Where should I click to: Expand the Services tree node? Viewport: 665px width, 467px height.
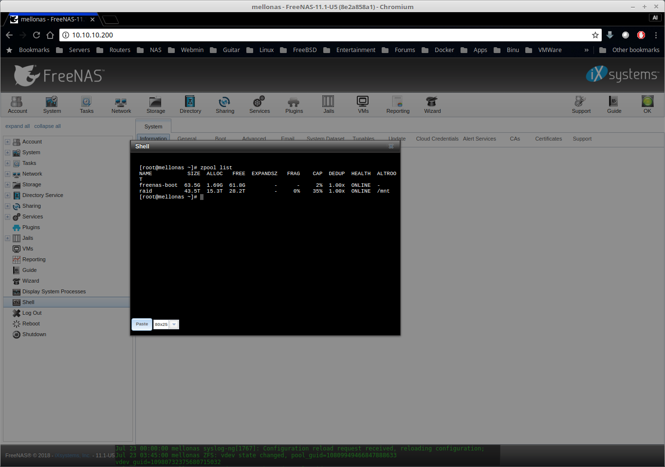[7, 217]
